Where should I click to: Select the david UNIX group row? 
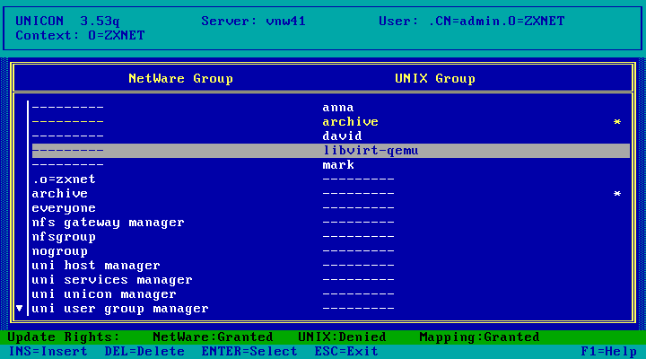[331, 136]
